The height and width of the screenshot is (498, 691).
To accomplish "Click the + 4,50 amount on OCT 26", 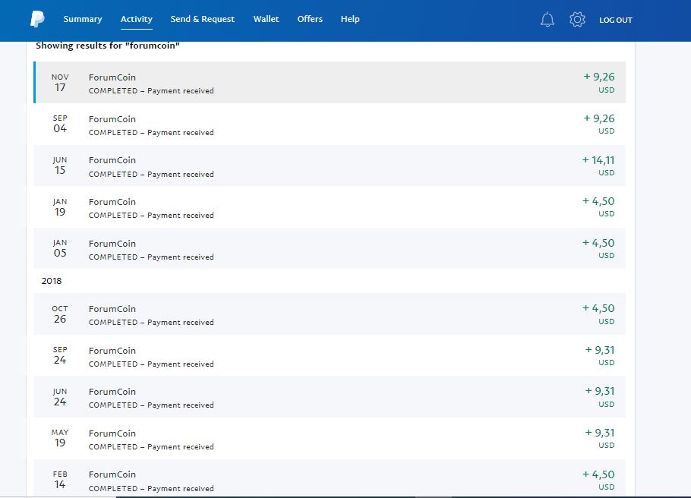I will (598, 308).
